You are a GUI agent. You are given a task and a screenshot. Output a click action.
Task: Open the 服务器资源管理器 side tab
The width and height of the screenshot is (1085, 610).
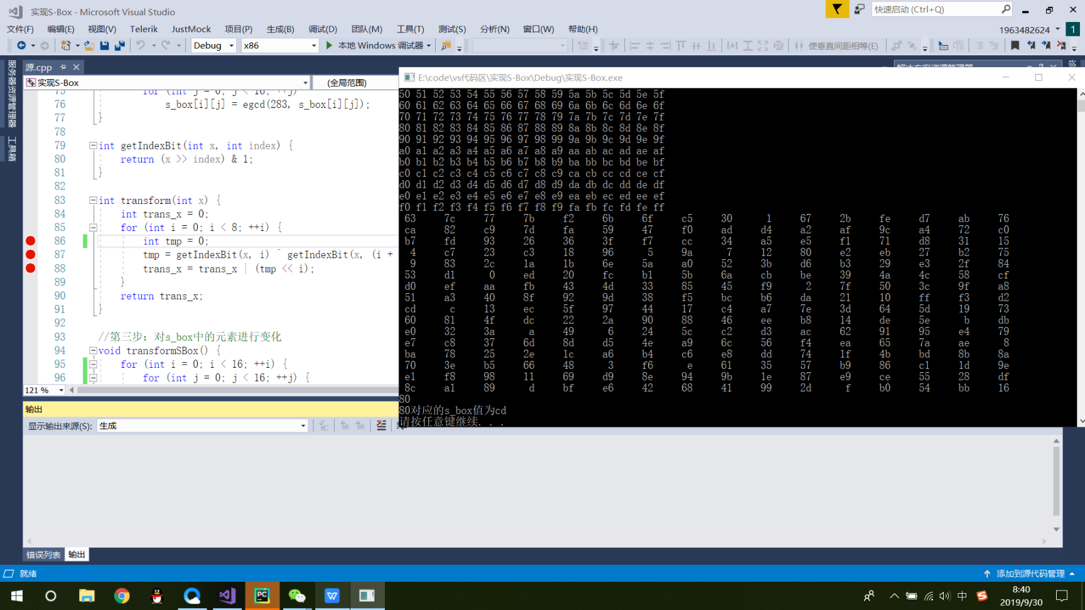point(11,94)
